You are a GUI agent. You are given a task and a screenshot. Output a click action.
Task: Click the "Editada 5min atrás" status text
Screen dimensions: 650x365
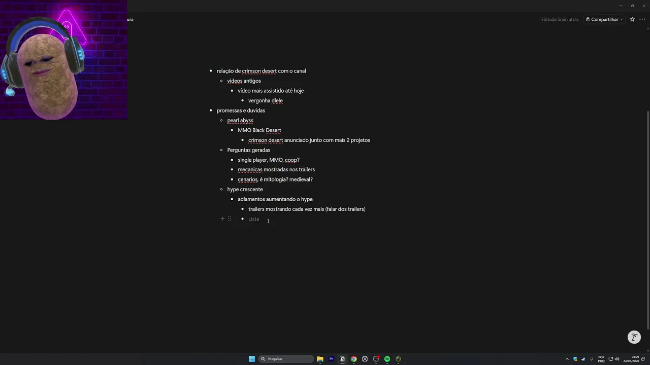(560, 19)
